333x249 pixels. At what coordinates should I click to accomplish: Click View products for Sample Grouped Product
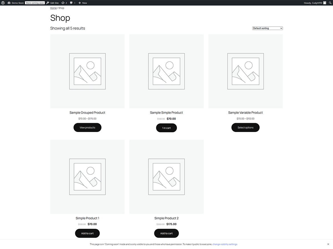point(87,127)
